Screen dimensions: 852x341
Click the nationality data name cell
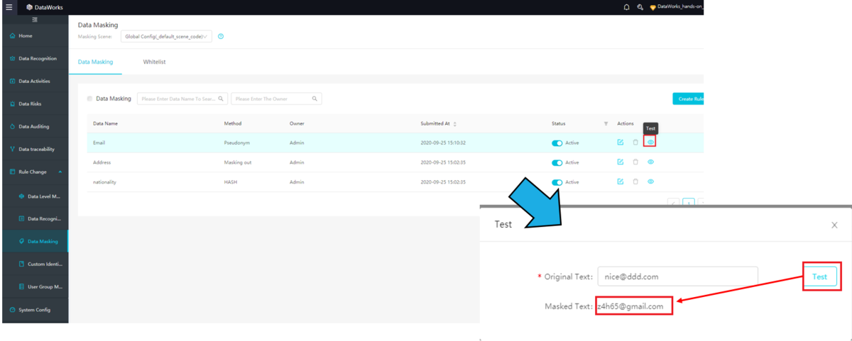[104, 182]
